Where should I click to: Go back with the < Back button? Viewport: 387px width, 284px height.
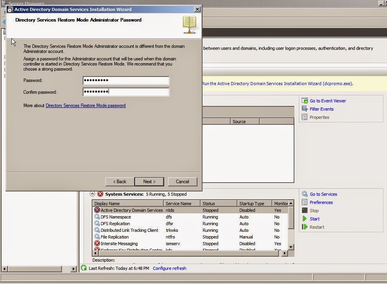pos(120,182)
